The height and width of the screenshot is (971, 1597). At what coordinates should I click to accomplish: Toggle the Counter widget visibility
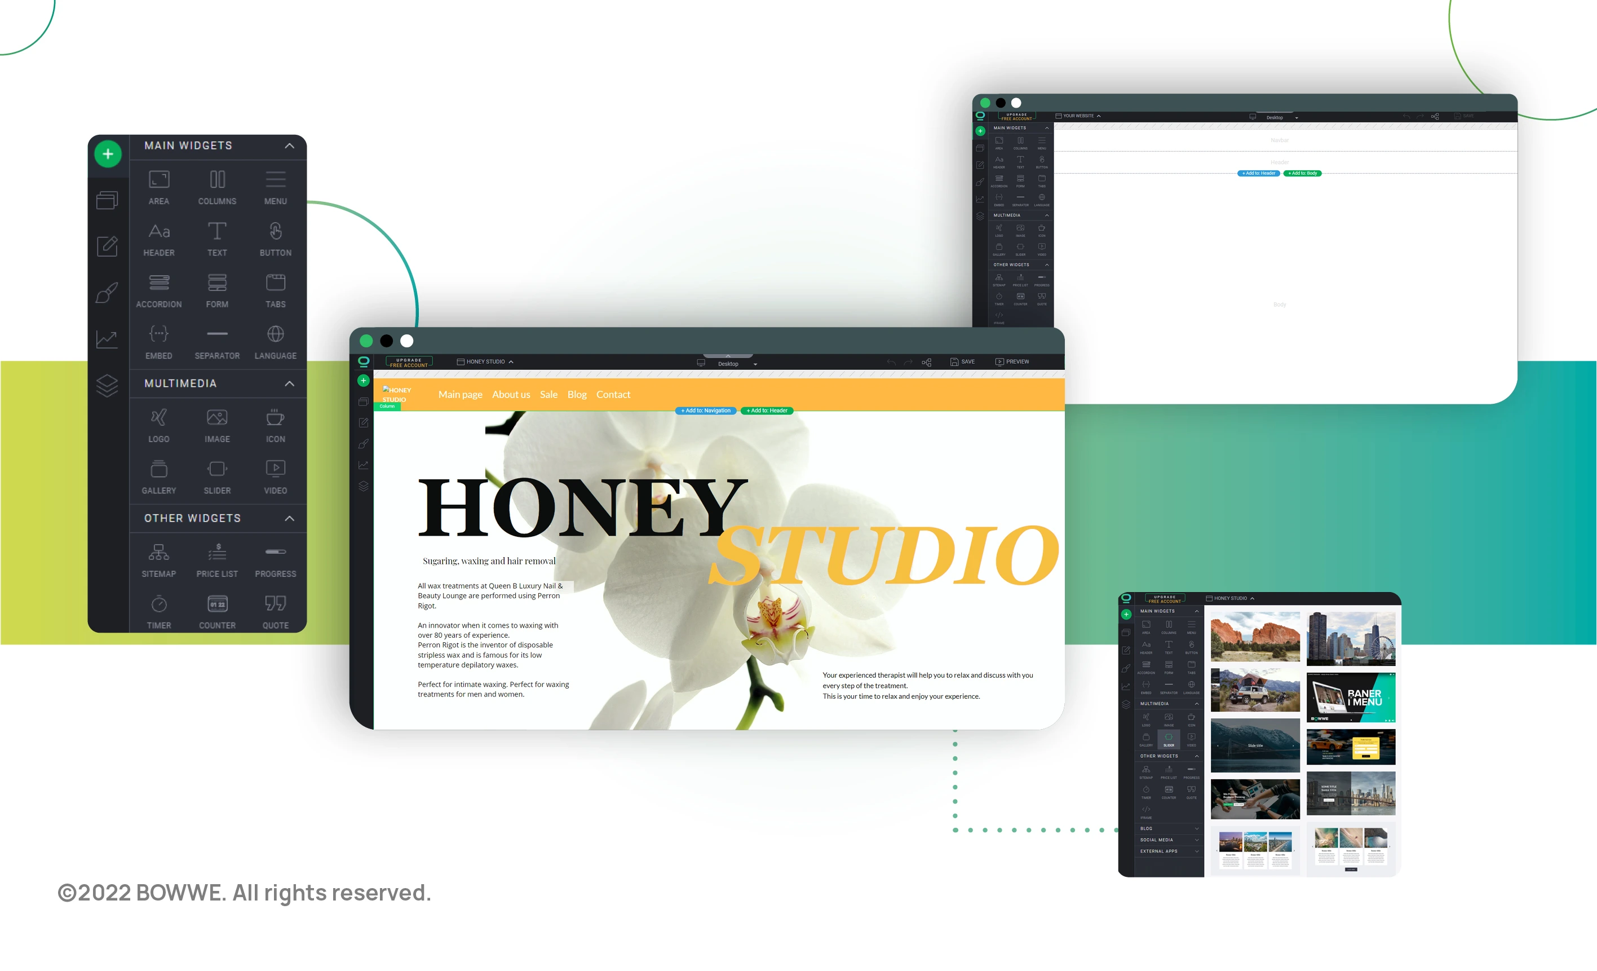pos(215,606)
